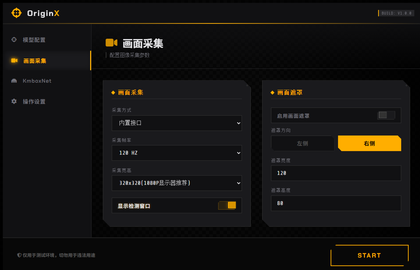Select 左侧 as the mask direction
This screenshot has width=420, height=270.
(303, 143)
